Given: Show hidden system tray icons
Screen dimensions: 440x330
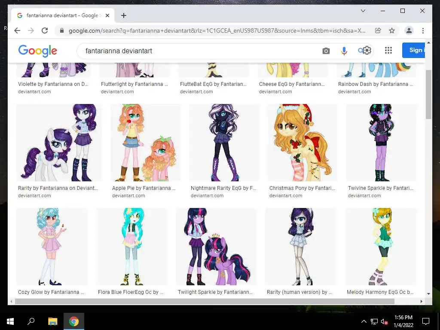Looking at the screenshot, I should [364, 321].
